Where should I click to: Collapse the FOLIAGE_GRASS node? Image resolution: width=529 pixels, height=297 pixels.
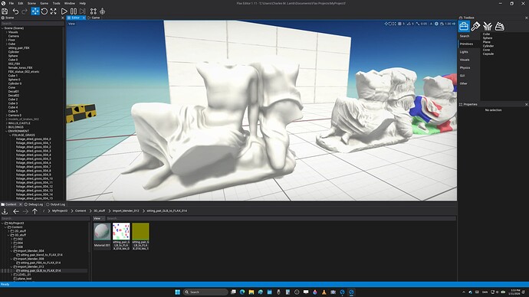11,135
